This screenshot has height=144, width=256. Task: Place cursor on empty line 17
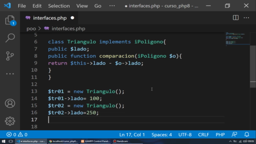[136, 120]
